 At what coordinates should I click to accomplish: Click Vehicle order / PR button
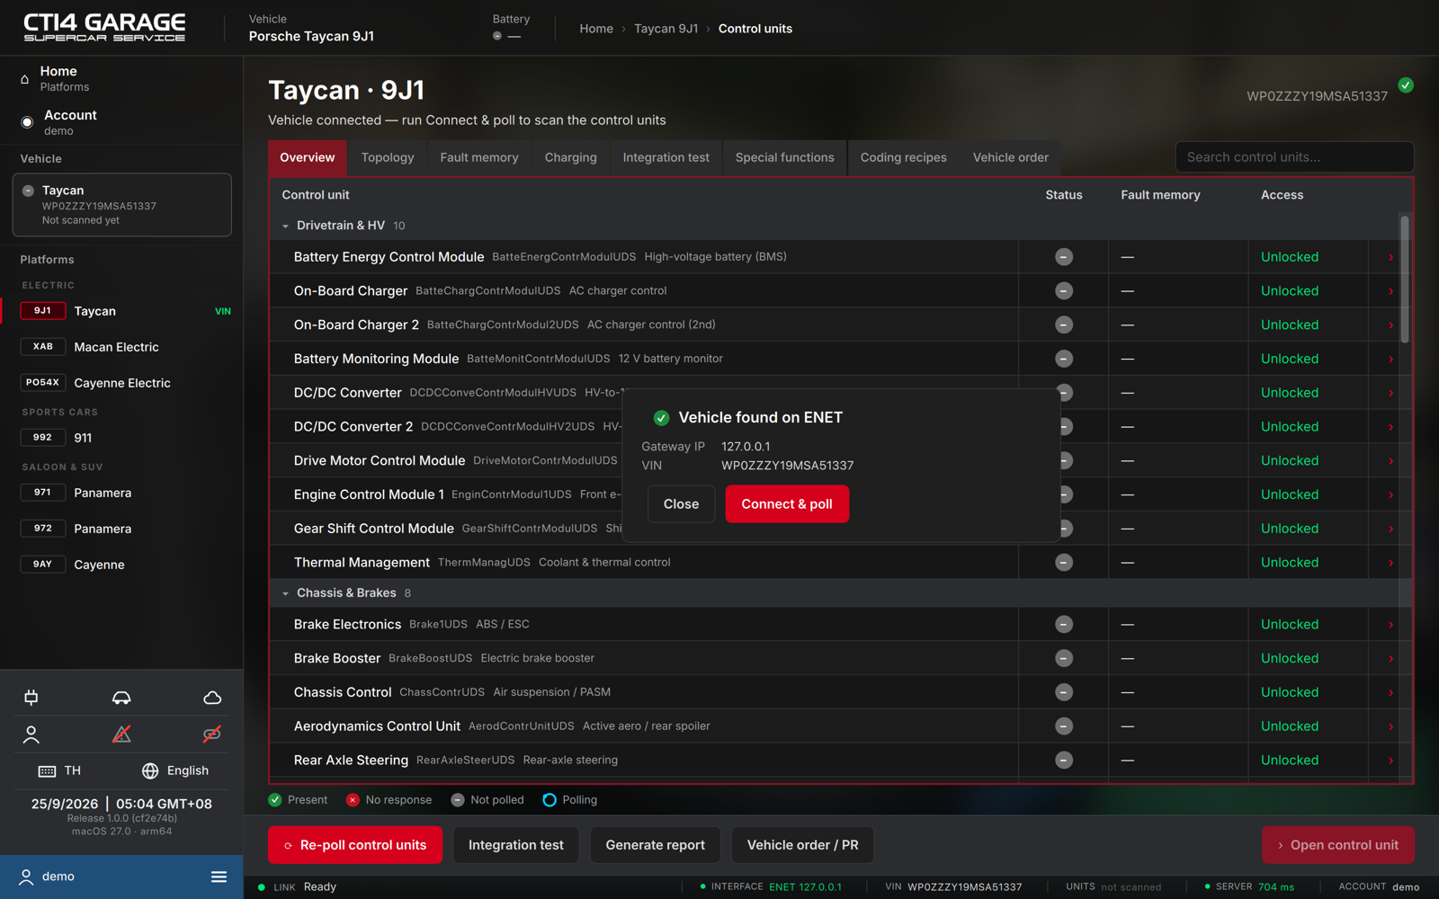[x=802, y=845]
